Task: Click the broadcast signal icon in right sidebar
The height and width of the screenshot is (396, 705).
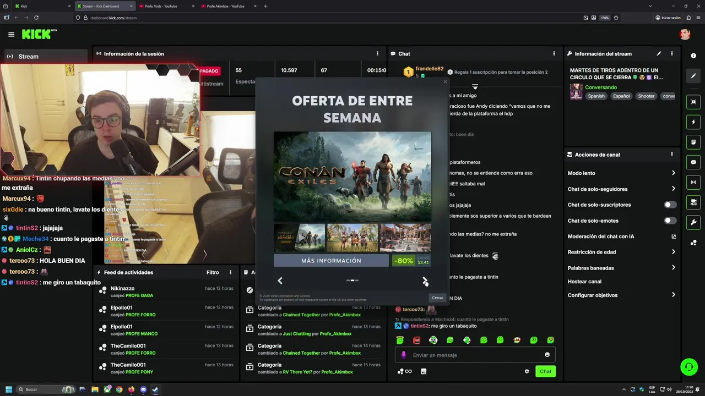Action: pos(693,182)
